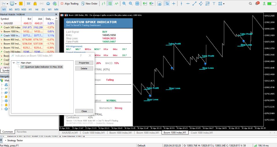
Task: Select M1 timeframe
Action: [4, 9]
